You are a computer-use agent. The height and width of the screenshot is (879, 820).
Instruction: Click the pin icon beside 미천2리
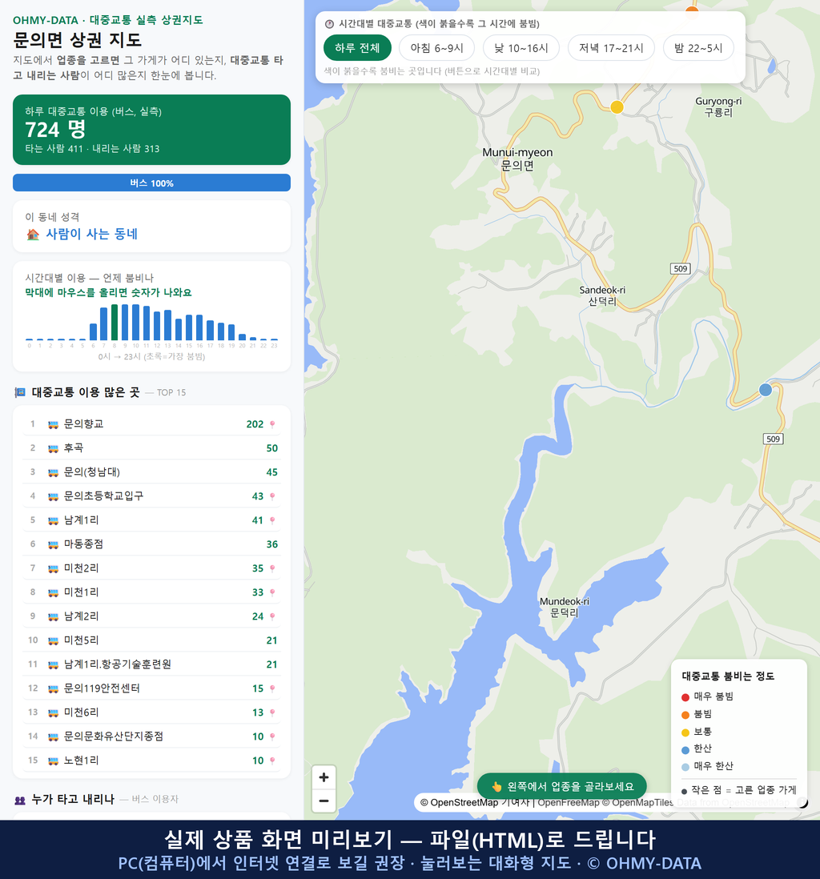[x=272, y=568]
